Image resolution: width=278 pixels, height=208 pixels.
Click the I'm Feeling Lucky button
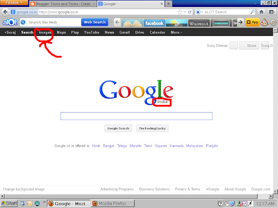click(152, 128)
